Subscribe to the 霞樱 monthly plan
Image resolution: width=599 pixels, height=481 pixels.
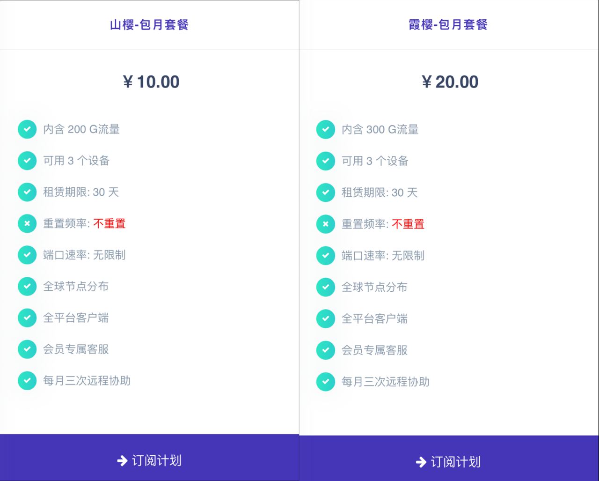[448, 462]
